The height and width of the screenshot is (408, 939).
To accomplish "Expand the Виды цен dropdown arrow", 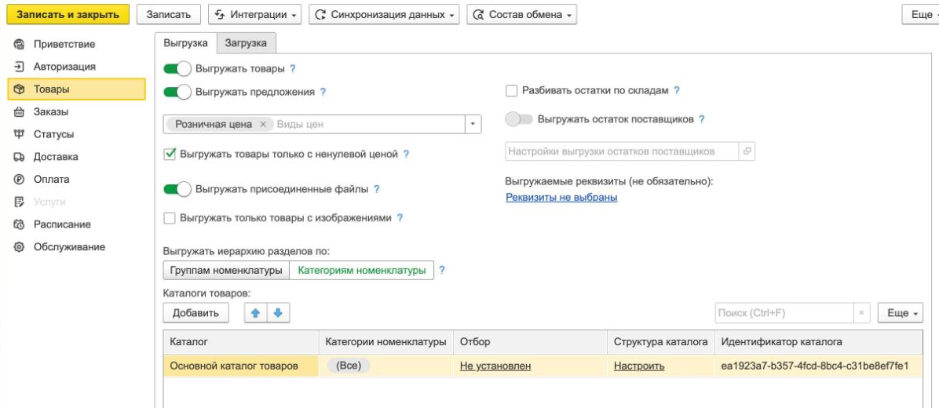I will pyautogui.click(x=473, y=125).
